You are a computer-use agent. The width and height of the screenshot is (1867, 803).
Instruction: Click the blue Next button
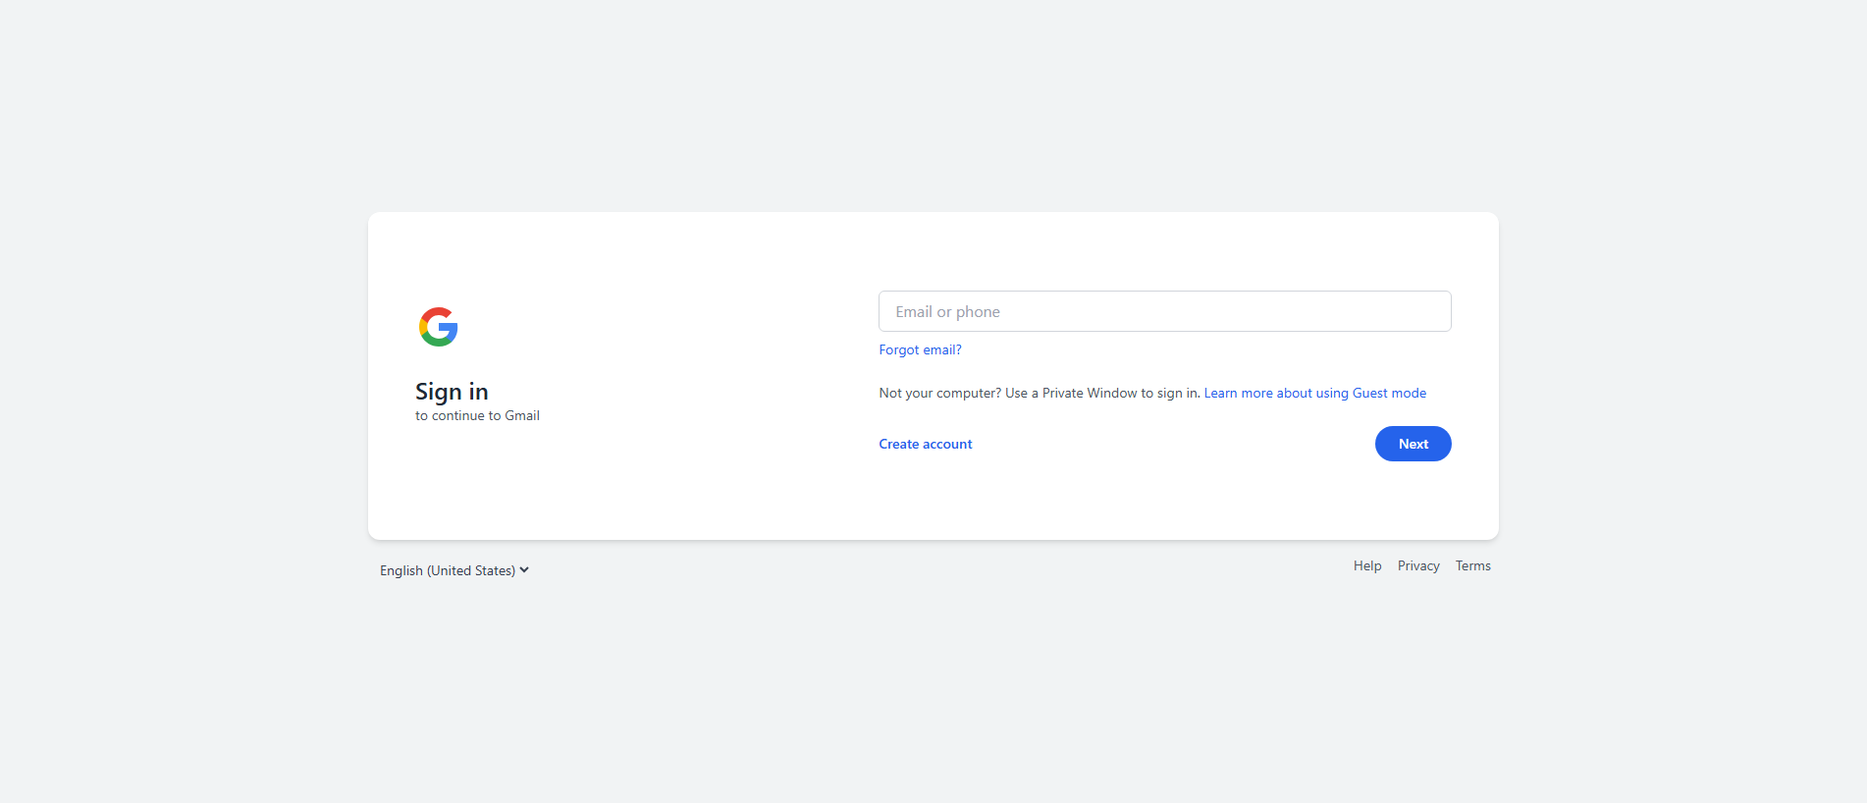(x=1413, y=444)
